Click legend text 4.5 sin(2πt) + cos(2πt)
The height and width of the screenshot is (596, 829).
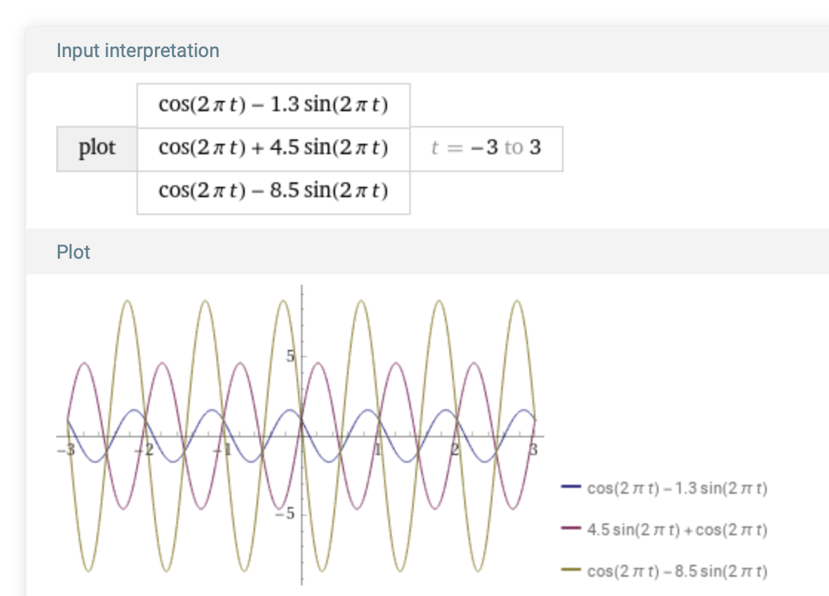coord(676,530)
